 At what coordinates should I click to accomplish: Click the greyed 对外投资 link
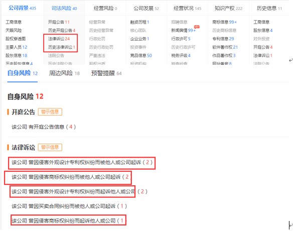click(261, 39)
